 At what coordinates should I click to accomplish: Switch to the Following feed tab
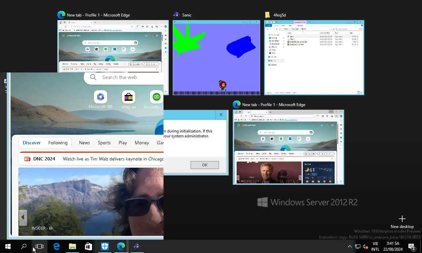click(x=58, y=143)
